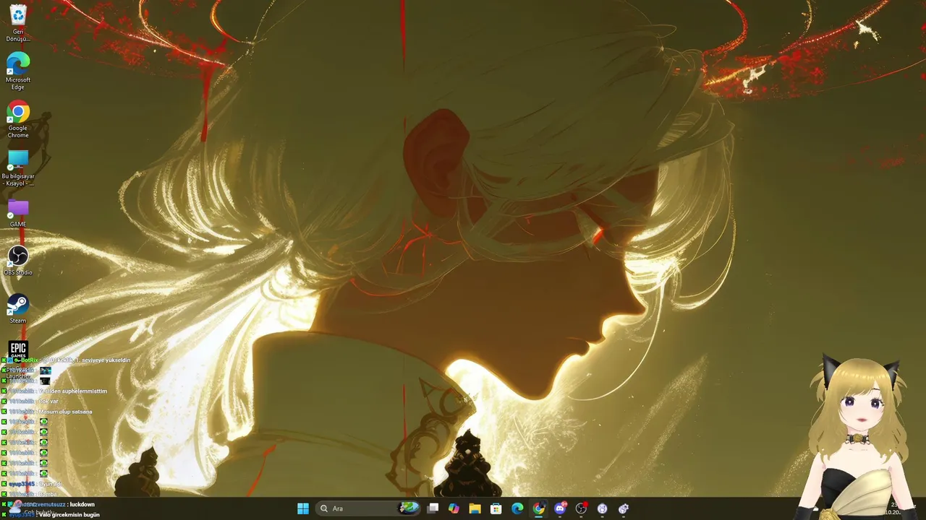This screenshot has height=520, width=926.
Task: Click the Ara search box in taskbar
Action: coord(368,508)
